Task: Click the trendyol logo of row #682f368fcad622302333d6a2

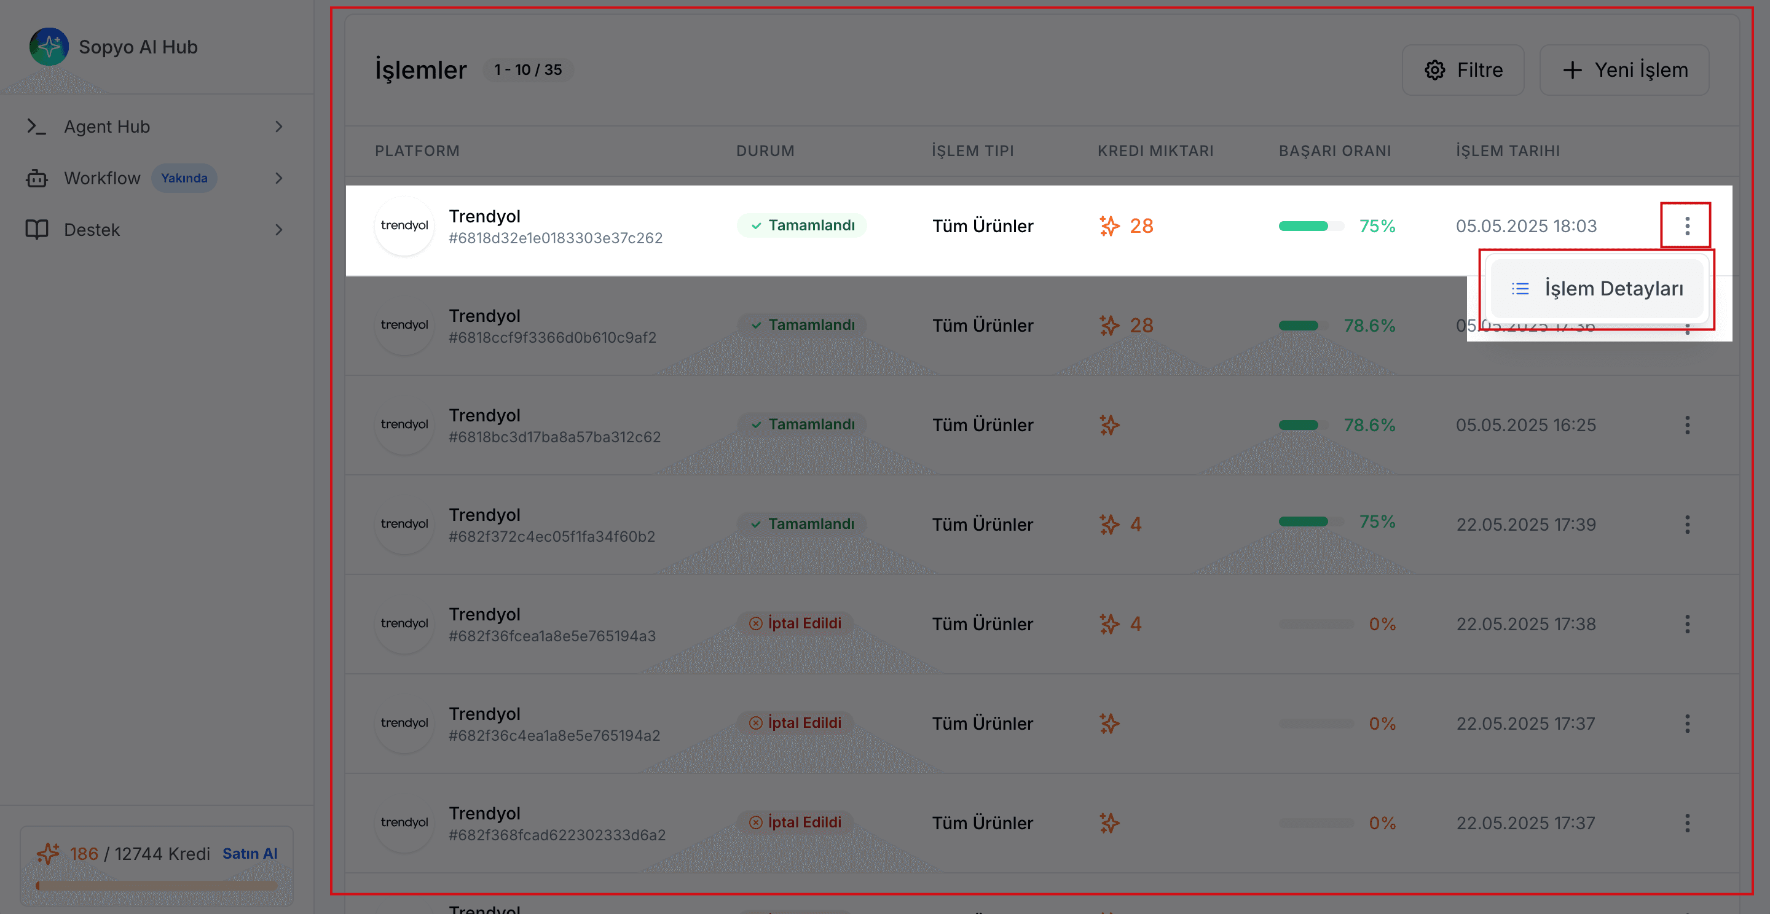Action: click(404, 823)
